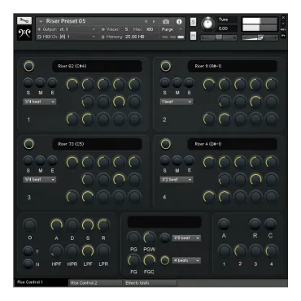Click layer 3 M knob
This screenshot has width=301, height=301.
[40, 160]
